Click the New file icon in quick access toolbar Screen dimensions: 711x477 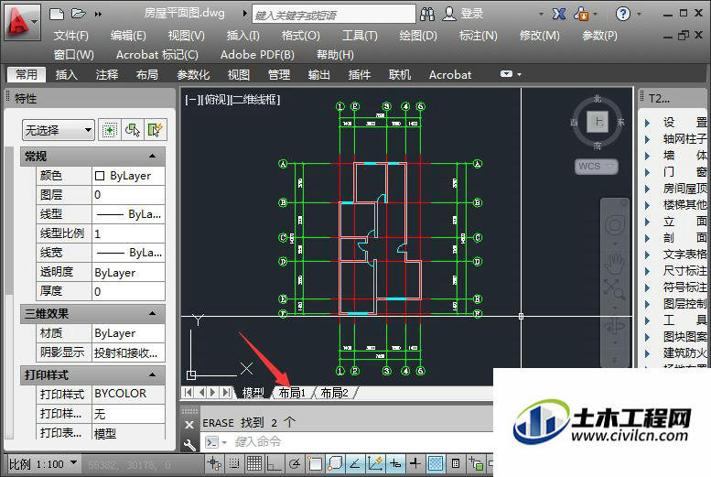click(57, 14)
